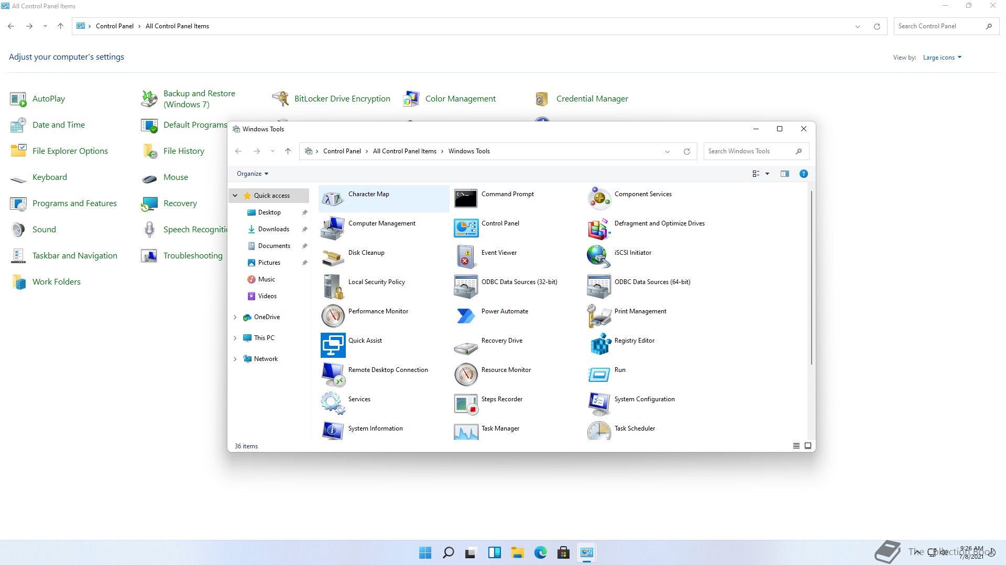Launch Steps Recorder icon
Screen dimensions: 1006x565
point(466,404)
